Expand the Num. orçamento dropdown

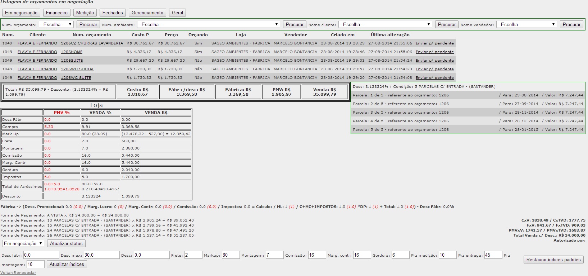56,24
